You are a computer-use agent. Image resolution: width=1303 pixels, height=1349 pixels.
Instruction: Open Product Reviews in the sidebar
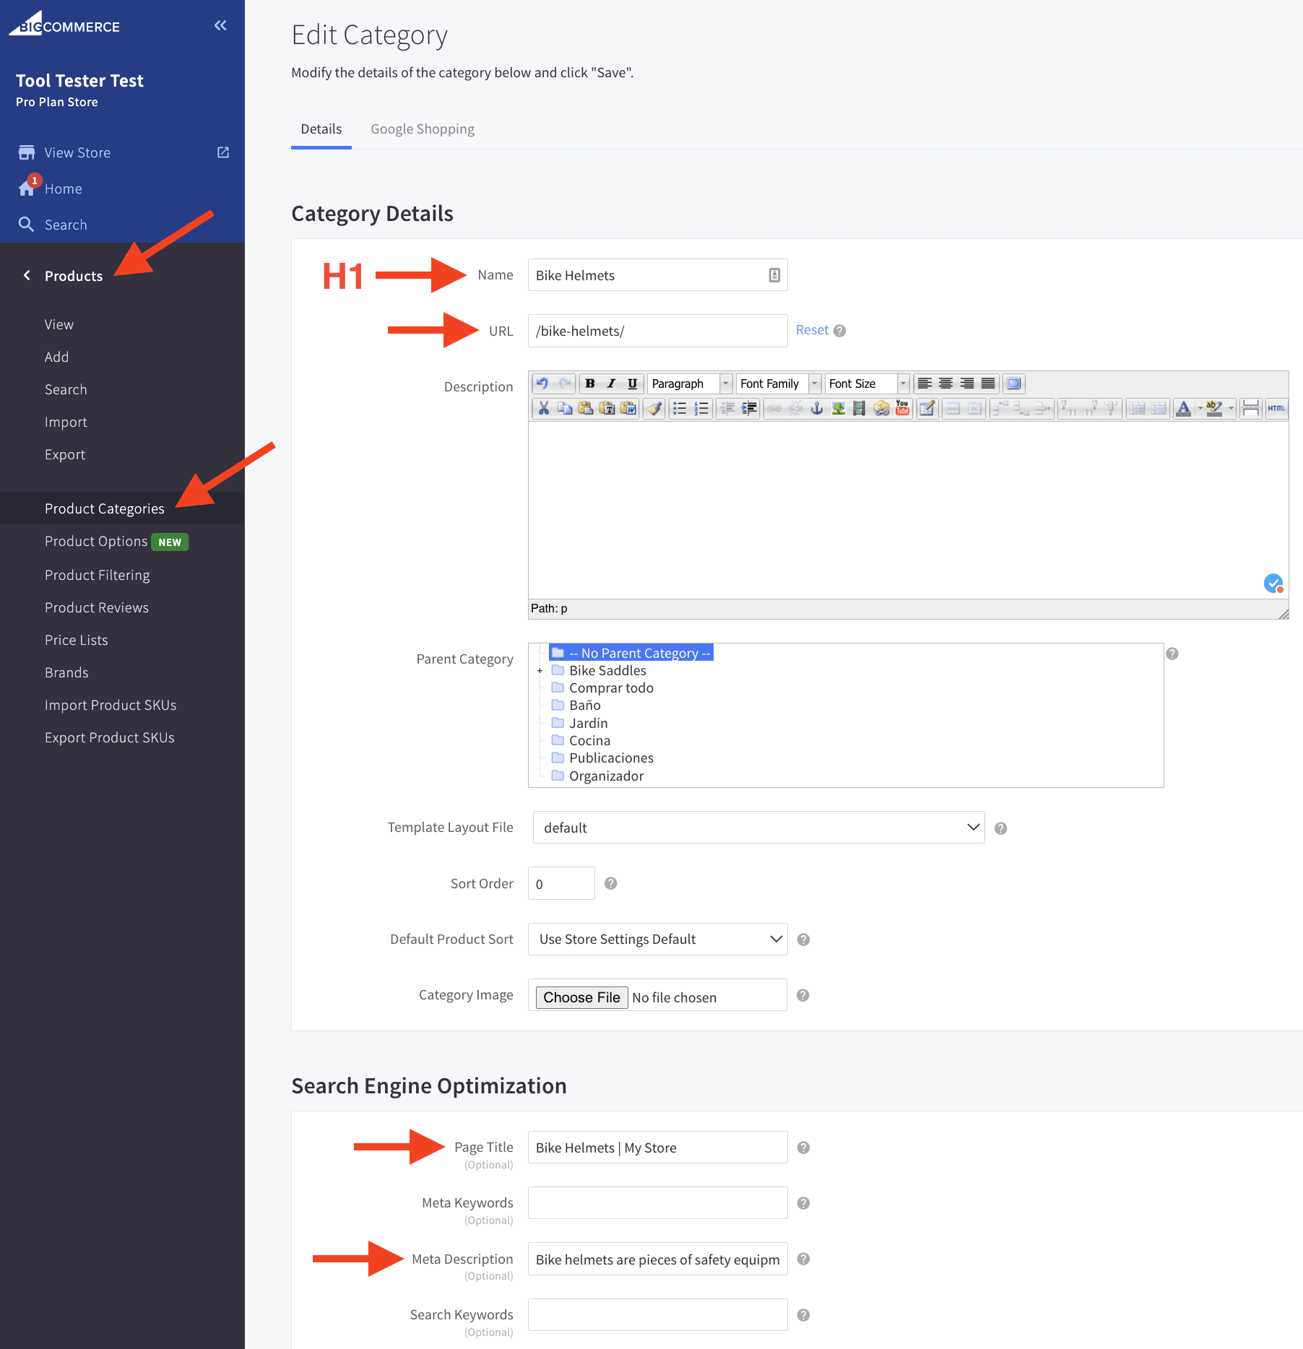point(97,607)
